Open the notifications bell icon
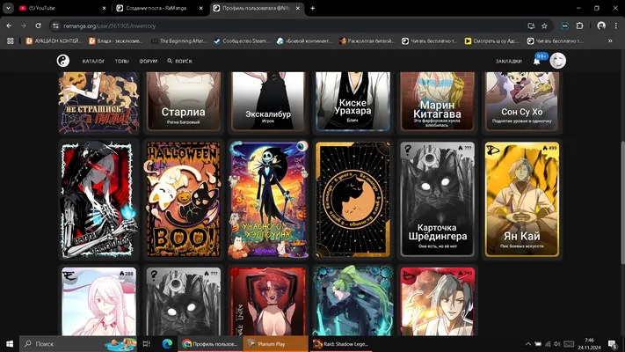Image resolution: width=625 pixels, height=352 pixels. click(x=536, y=61)
